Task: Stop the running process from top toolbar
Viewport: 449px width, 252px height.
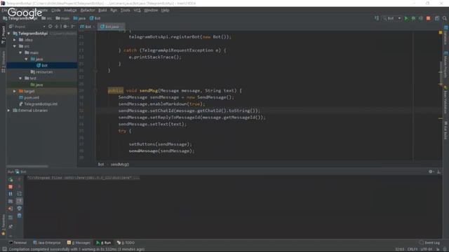Action: click(x=429, y=18)
